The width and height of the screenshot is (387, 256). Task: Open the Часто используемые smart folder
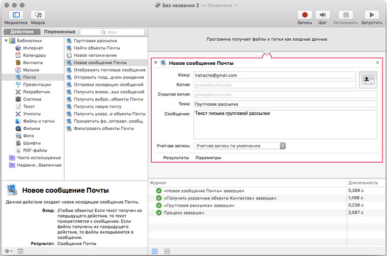click(39, 158)
